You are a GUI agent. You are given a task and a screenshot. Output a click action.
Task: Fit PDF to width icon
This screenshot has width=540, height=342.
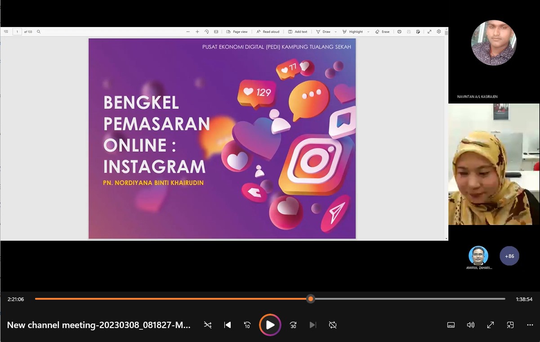click(x=216, y=31)
